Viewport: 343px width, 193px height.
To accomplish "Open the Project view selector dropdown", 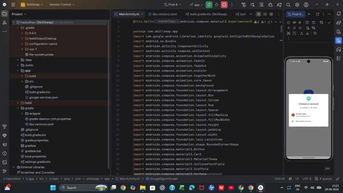I will click(19, 14).
